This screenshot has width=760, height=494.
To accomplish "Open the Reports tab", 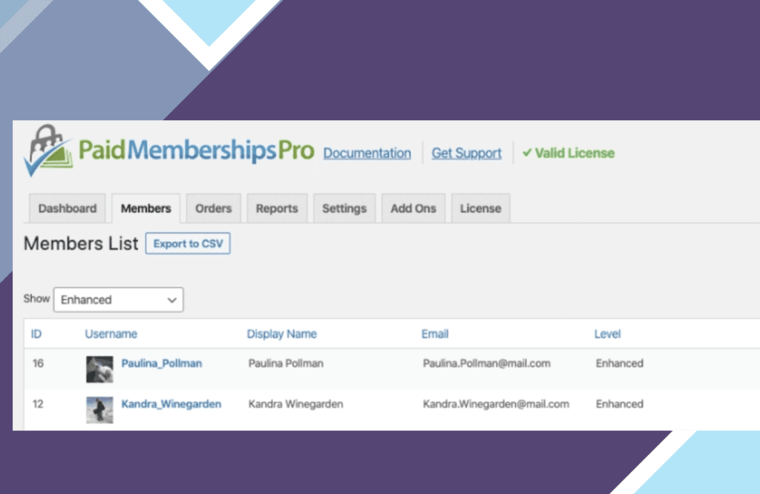I will [276, 208].
